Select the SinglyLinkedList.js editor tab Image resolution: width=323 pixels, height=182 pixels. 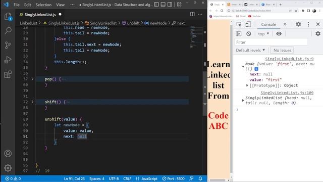click(40, 15)
